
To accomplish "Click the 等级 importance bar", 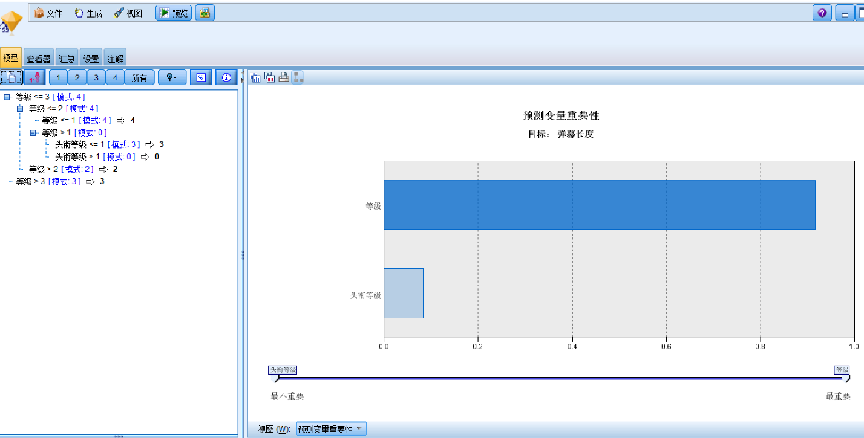I will pyautogui.click(x=600, y=205).
